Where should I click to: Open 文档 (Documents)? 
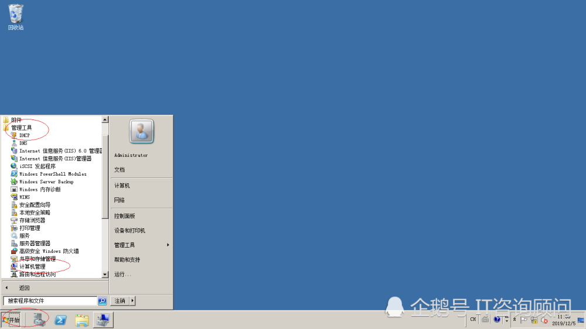[120, 170]
